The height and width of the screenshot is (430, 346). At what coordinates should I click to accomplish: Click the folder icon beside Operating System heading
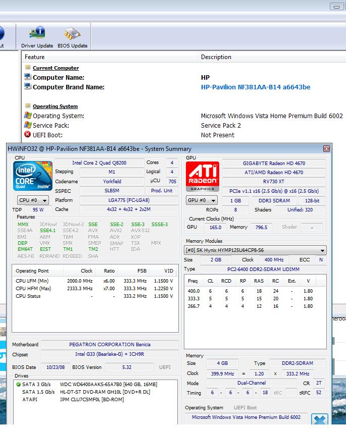[x=27, y=105]
